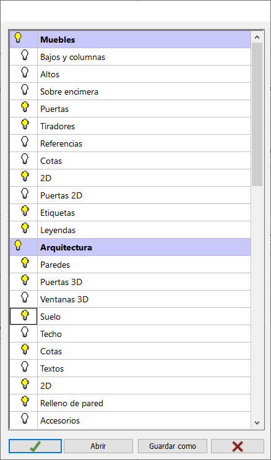Hide the Relleno de pared layer

pos(25,402)
